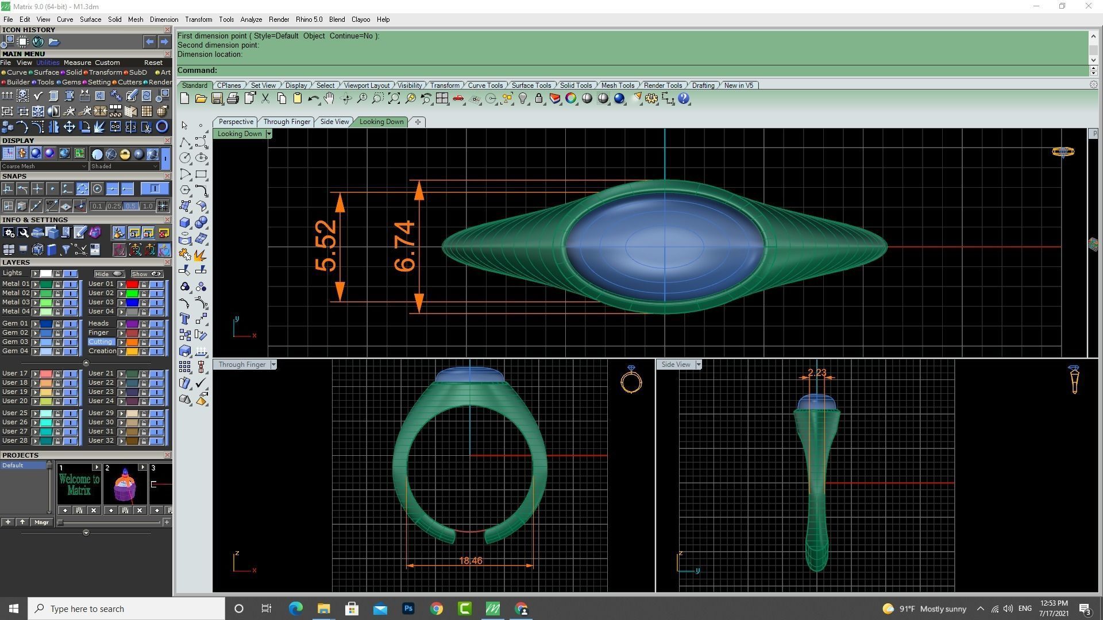The image size is (1103, 620).
Task: Select the Pan hand tool
Action: (x=329, y=99)
